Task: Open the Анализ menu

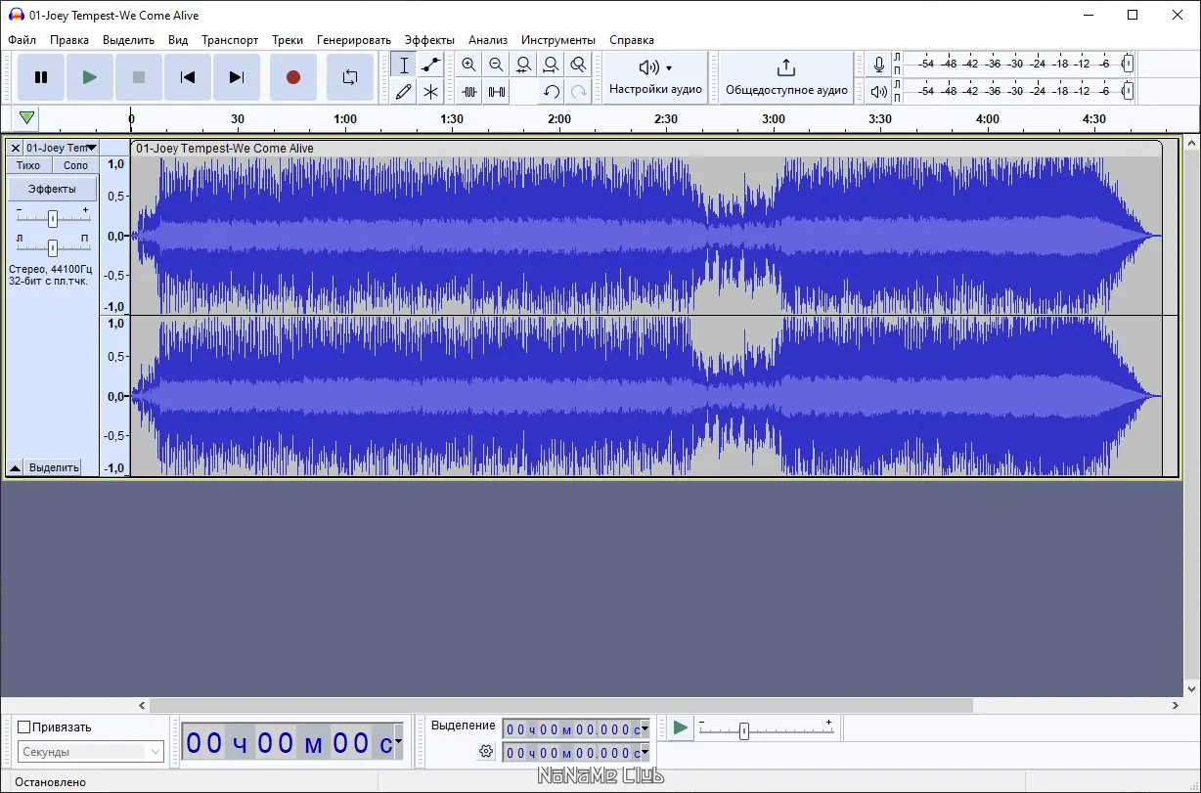Action: pos(488,40)
